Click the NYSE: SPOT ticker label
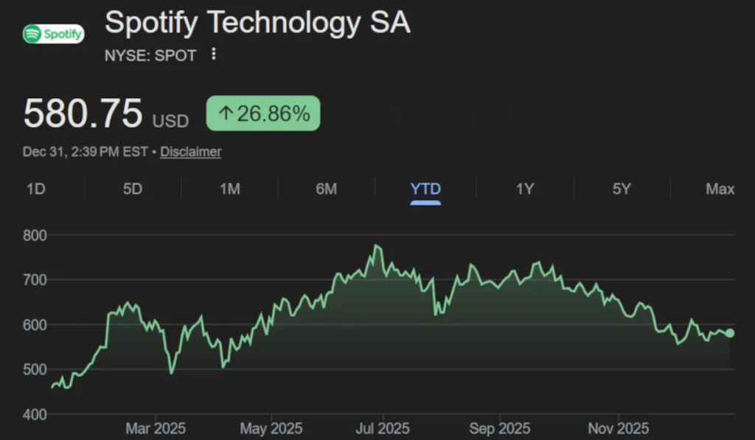 click(x=150, y=55)
